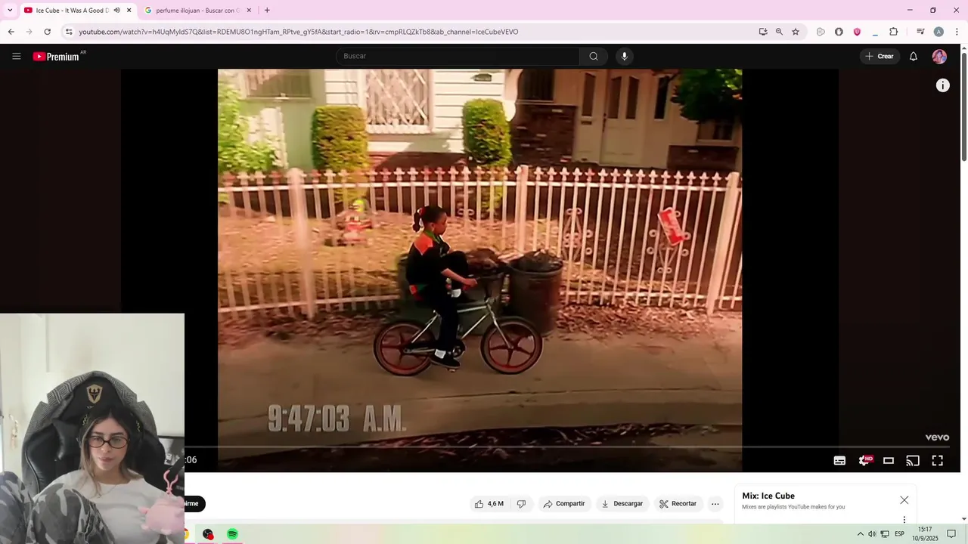The image size is (968, 544).
Task: Click the browser address bar URL
Action: 299,32
